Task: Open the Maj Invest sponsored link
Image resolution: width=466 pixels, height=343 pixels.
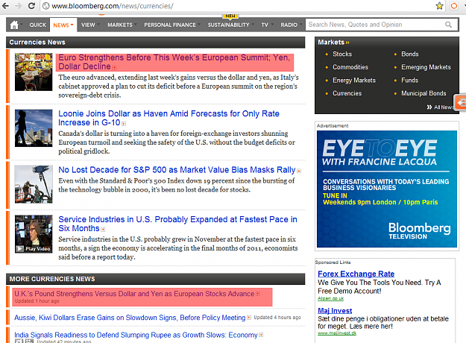Action: [335, 311]
